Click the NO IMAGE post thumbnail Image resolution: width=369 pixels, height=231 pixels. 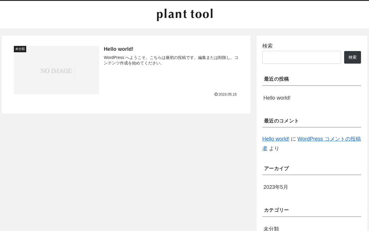pos(57,70)
